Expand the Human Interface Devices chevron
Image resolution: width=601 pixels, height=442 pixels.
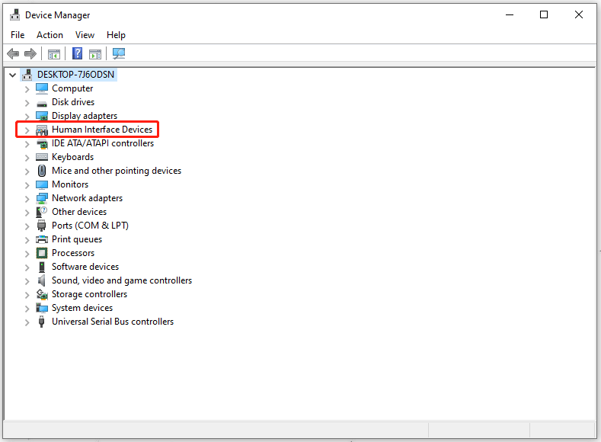(x=27, y=130)
